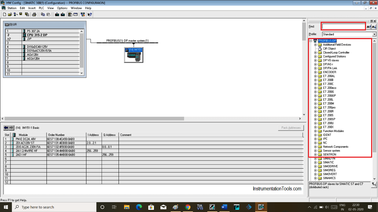
Task: Open the View menu
Action: tap(51, 8)
